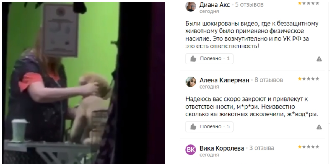
Task: Open the grooming salon video frame
Action: [x=84, y=83]
